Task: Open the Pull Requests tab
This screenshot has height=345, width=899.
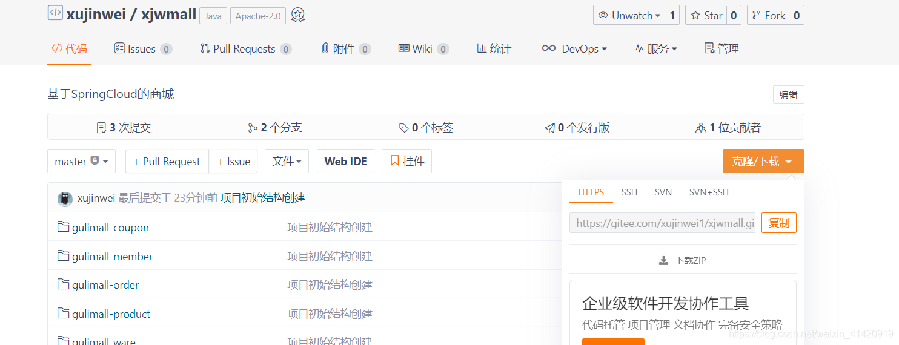Action: pos(246,49)
